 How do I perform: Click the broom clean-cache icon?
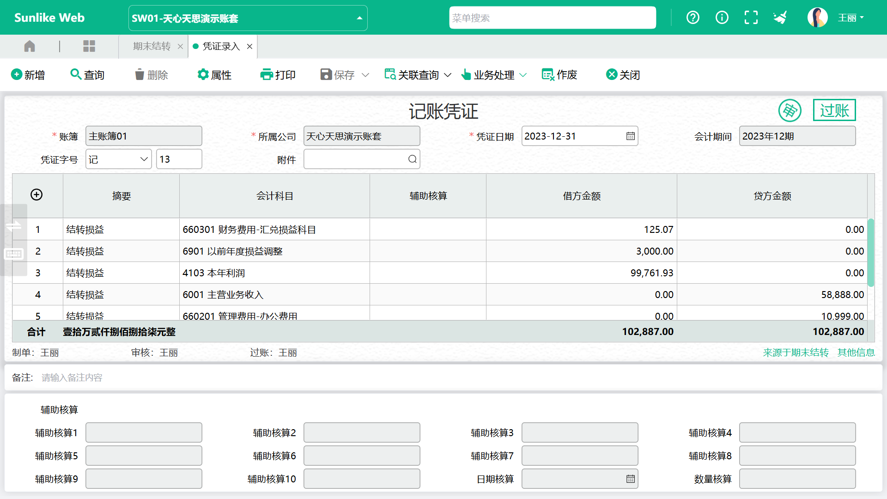(780, 18)
